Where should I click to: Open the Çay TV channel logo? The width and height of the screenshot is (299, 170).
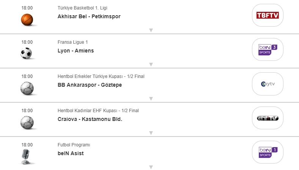(x=268, y=84)
